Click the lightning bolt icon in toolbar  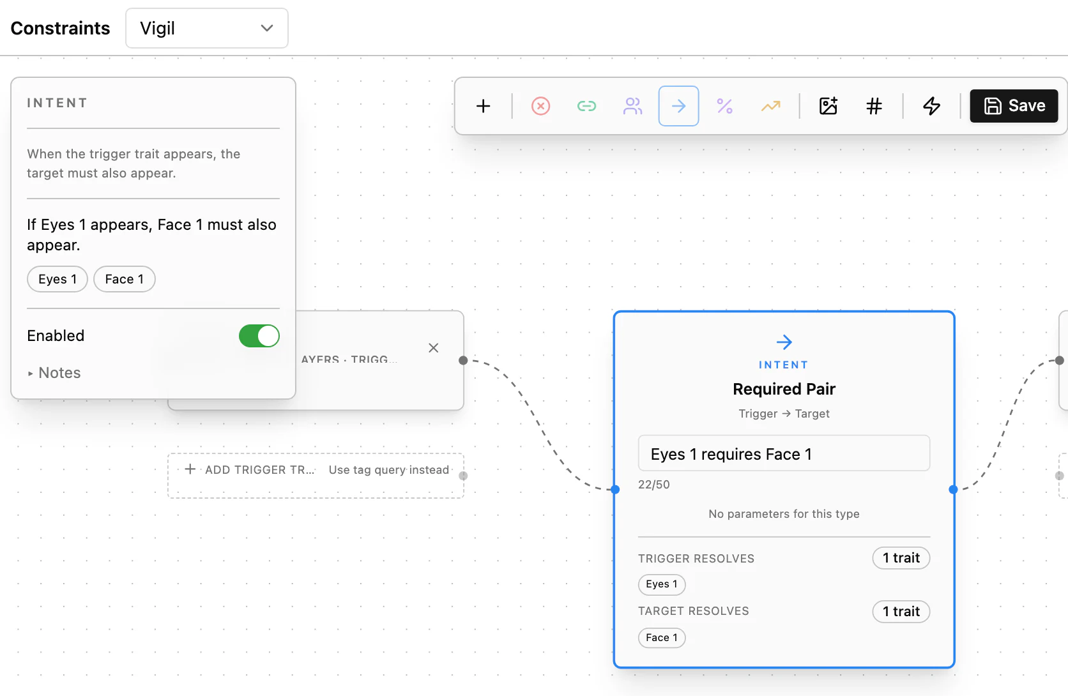coord(931,106)
